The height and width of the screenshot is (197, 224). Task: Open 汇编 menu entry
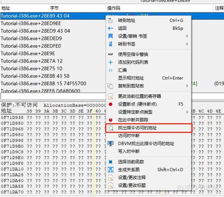[x=149, y=70]
